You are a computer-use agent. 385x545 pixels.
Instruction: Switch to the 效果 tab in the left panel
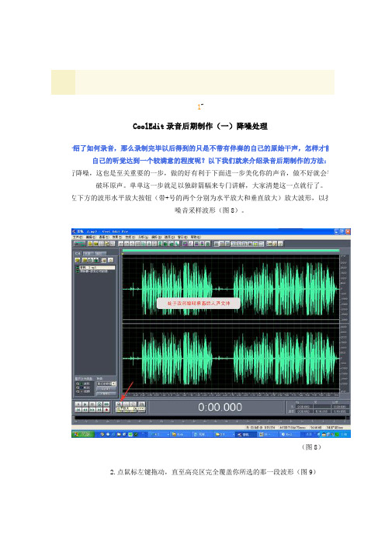pos(88,253)
